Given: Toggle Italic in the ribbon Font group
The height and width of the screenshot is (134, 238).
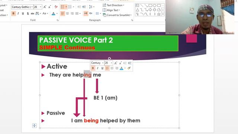Looking at the screenshot, I should [x=18, y=13].
